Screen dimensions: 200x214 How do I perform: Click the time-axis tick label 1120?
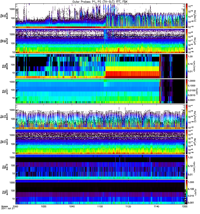[x=128, y=206]
